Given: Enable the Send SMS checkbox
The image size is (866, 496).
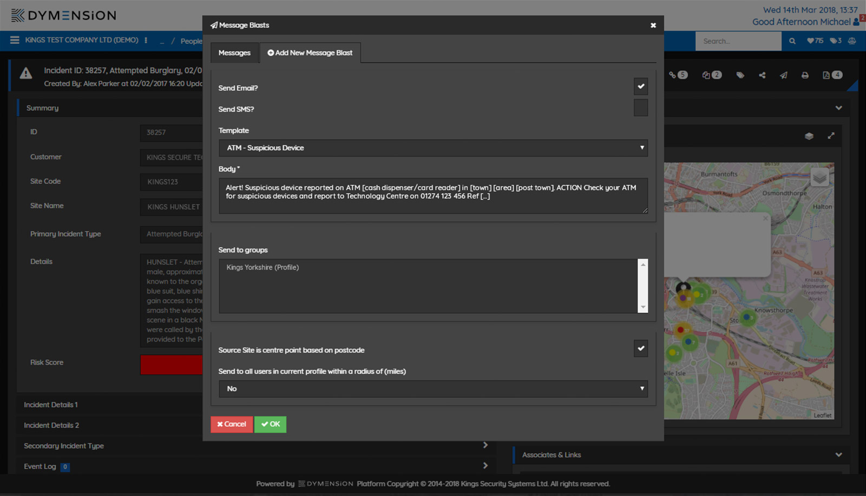Looking at the screenshot, I should tap(641, 108).
